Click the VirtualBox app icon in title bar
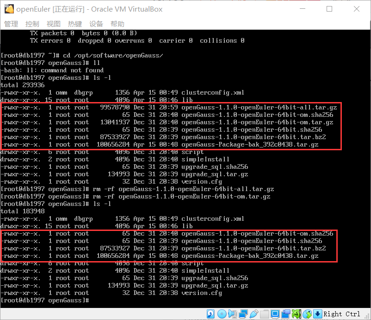 (x=9, y=9)
